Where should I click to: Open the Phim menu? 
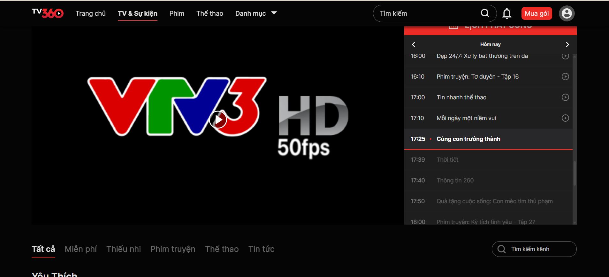point(177,13)
